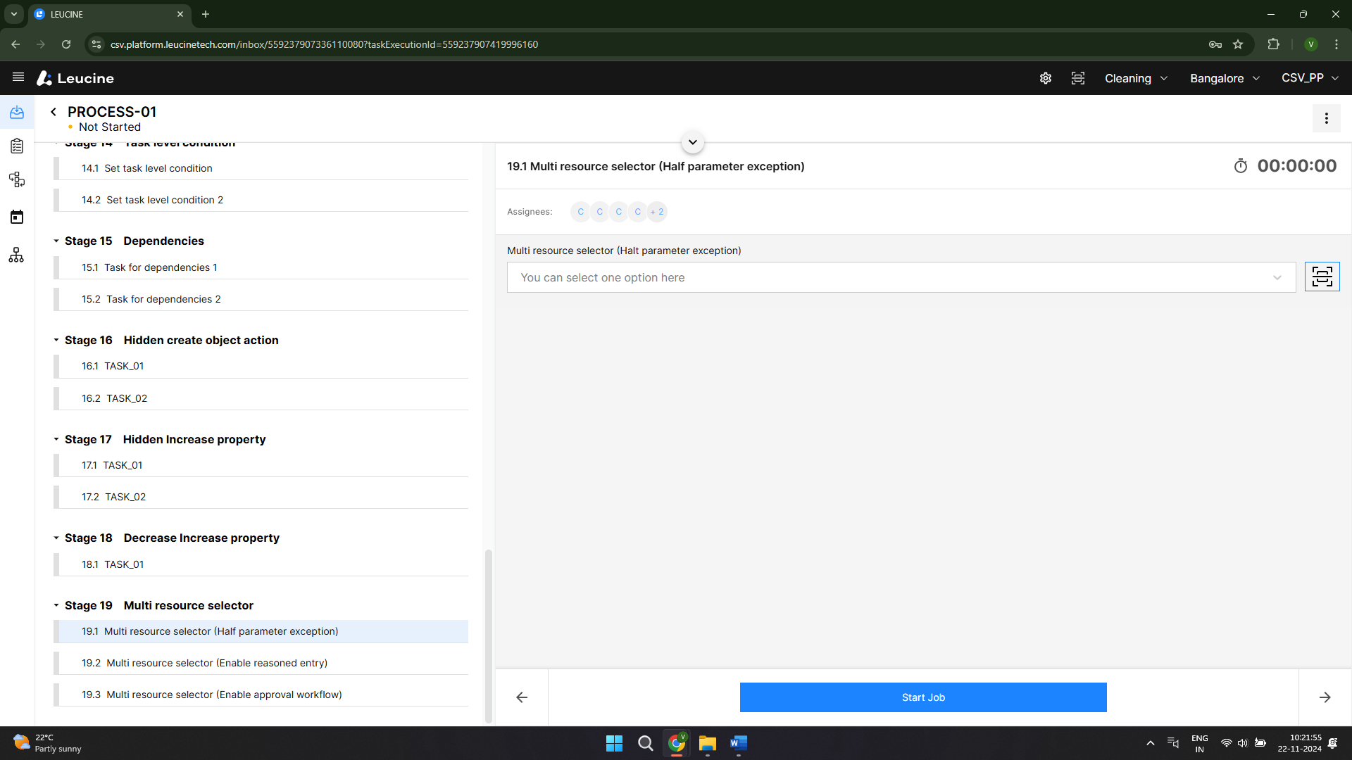Click the task timer stopwatch icon
Image resolution: width=1352 pixels, height=760 pixels.
click(1241, 166)
